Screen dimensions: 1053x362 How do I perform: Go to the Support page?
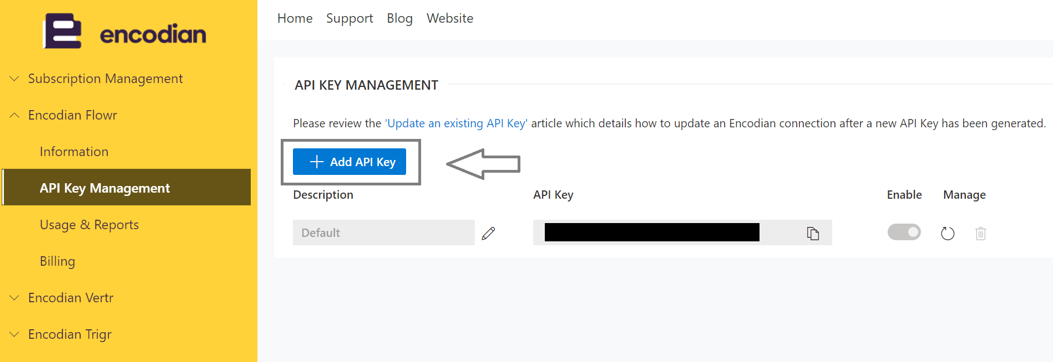click(350, 18)
